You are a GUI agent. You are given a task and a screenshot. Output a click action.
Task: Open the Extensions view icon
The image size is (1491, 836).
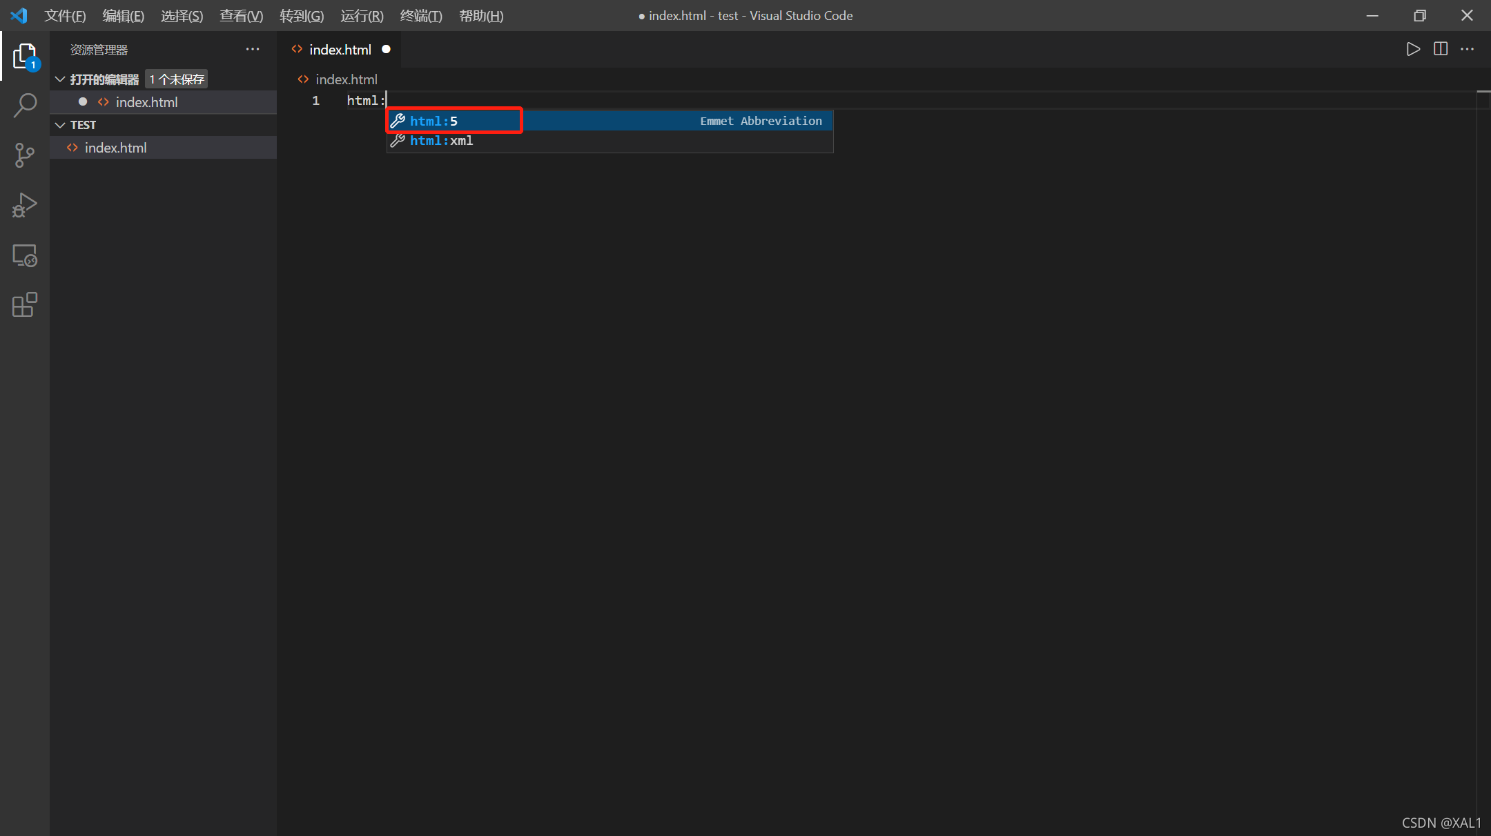pyautogui.click(x=25, y=304)
